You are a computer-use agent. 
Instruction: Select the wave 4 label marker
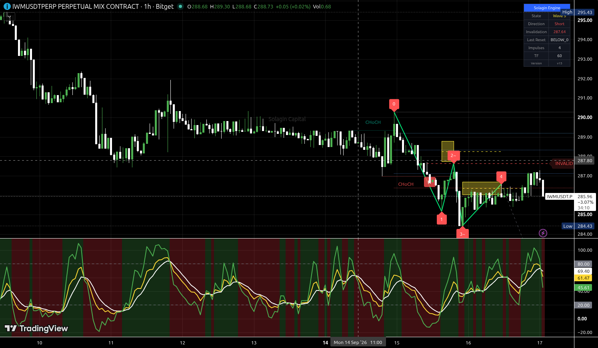pyautogui.click(x=501, y=177)
